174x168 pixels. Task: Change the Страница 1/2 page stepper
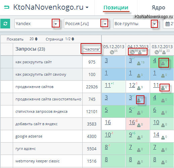(x=73, y=39)
